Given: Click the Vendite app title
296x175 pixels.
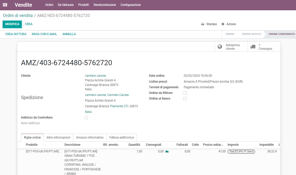Looking at the screenshot, I should click(x=23, y=5).
